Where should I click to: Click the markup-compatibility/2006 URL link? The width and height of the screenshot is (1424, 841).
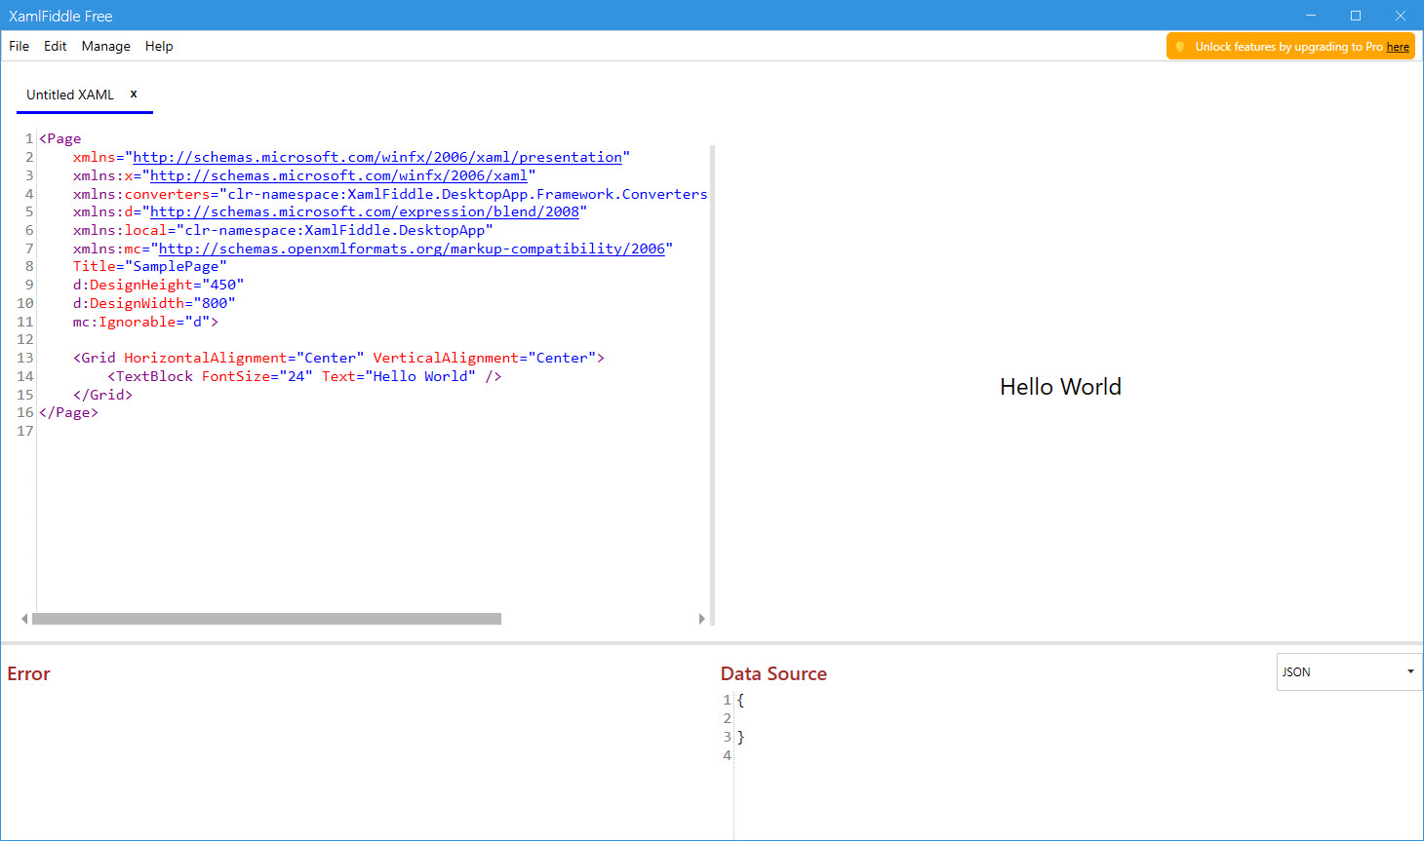(x=411, y=248)
